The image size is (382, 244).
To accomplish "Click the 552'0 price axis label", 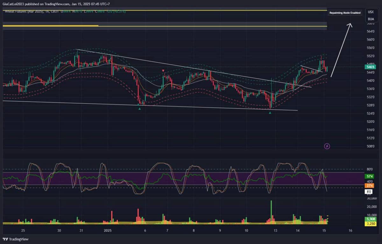I will pos(371,56).
